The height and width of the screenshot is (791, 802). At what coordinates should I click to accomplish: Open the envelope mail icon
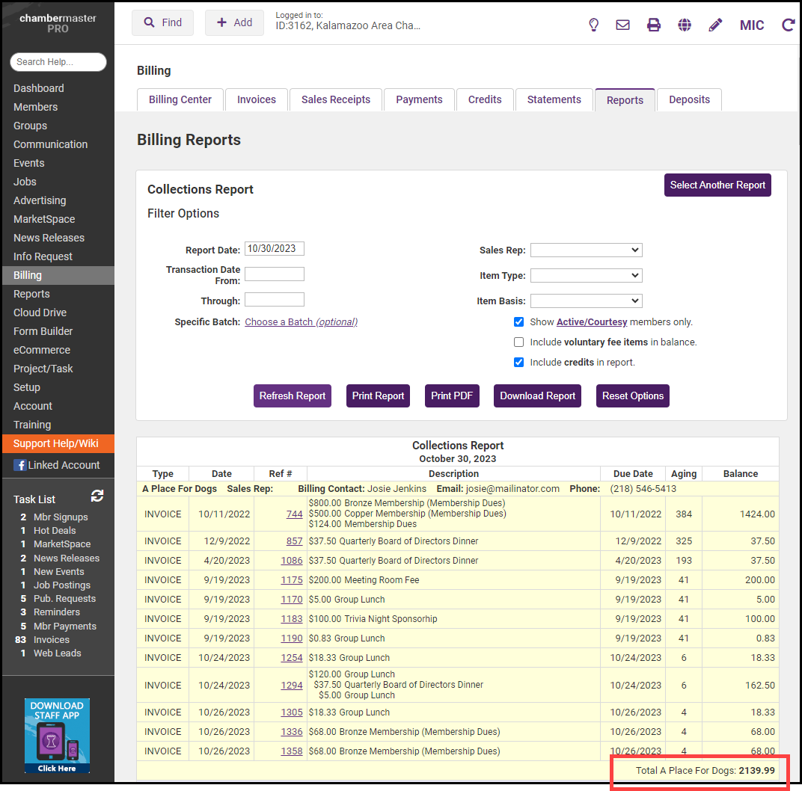(622, 25)
